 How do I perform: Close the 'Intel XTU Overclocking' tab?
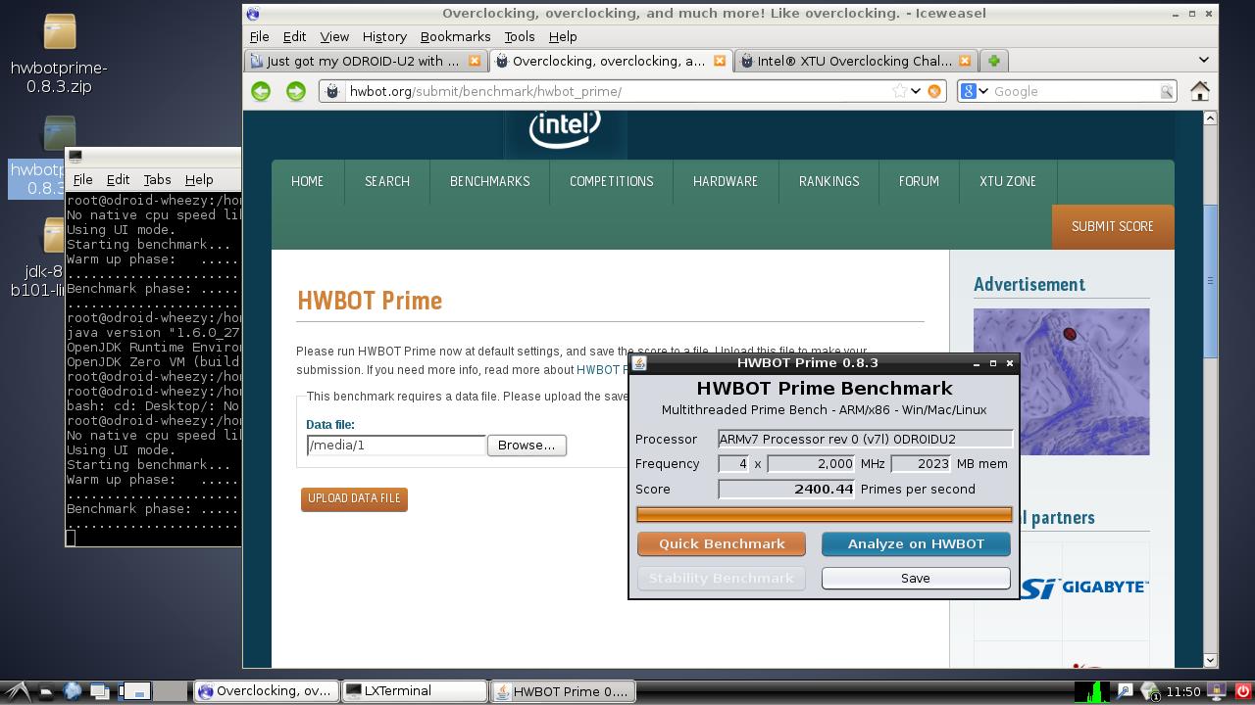[965, 61]
